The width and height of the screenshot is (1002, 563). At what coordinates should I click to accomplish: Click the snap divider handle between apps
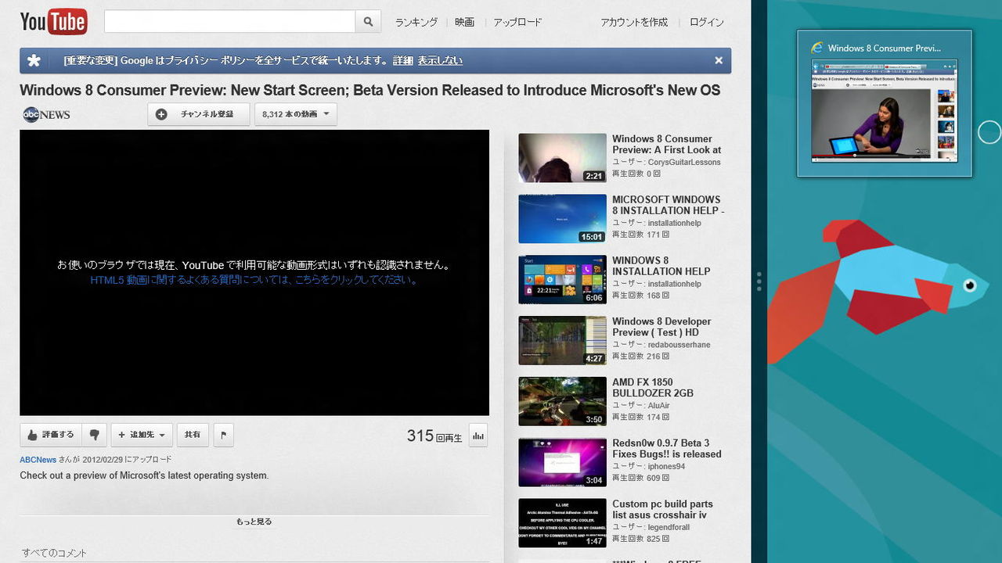[x=759, y=281]
